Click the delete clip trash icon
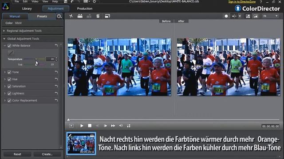This screenshot has height=159, width=284. (98, 16)
